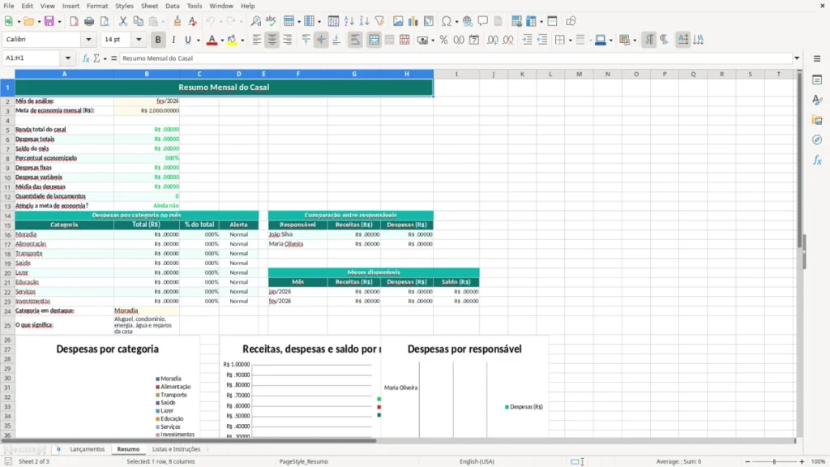
Task: Toggle wrap text in the cell
Action: point(355,40)
